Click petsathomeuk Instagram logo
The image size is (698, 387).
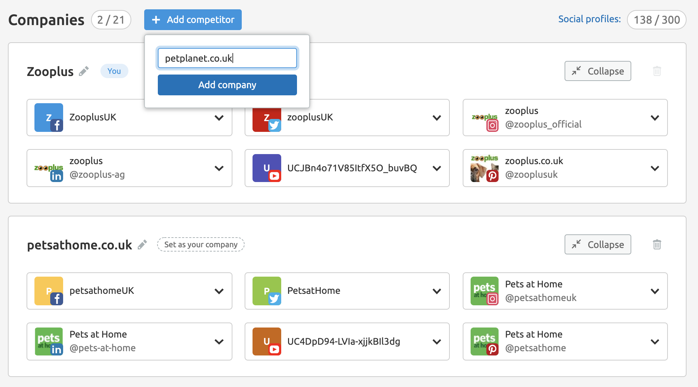coord(485,291)
